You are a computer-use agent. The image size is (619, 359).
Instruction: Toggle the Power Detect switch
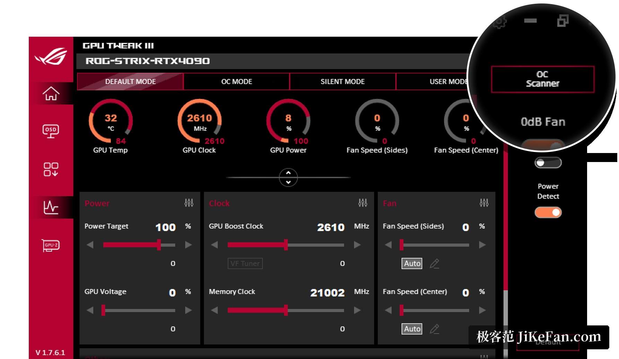point(548,212)
